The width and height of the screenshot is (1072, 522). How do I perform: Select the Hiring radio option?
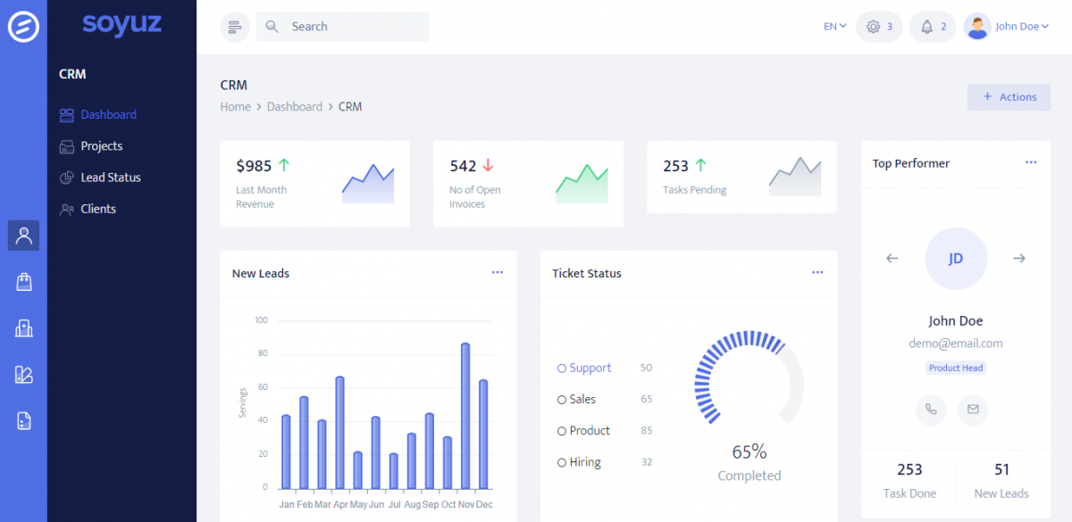tap(562, 462)
